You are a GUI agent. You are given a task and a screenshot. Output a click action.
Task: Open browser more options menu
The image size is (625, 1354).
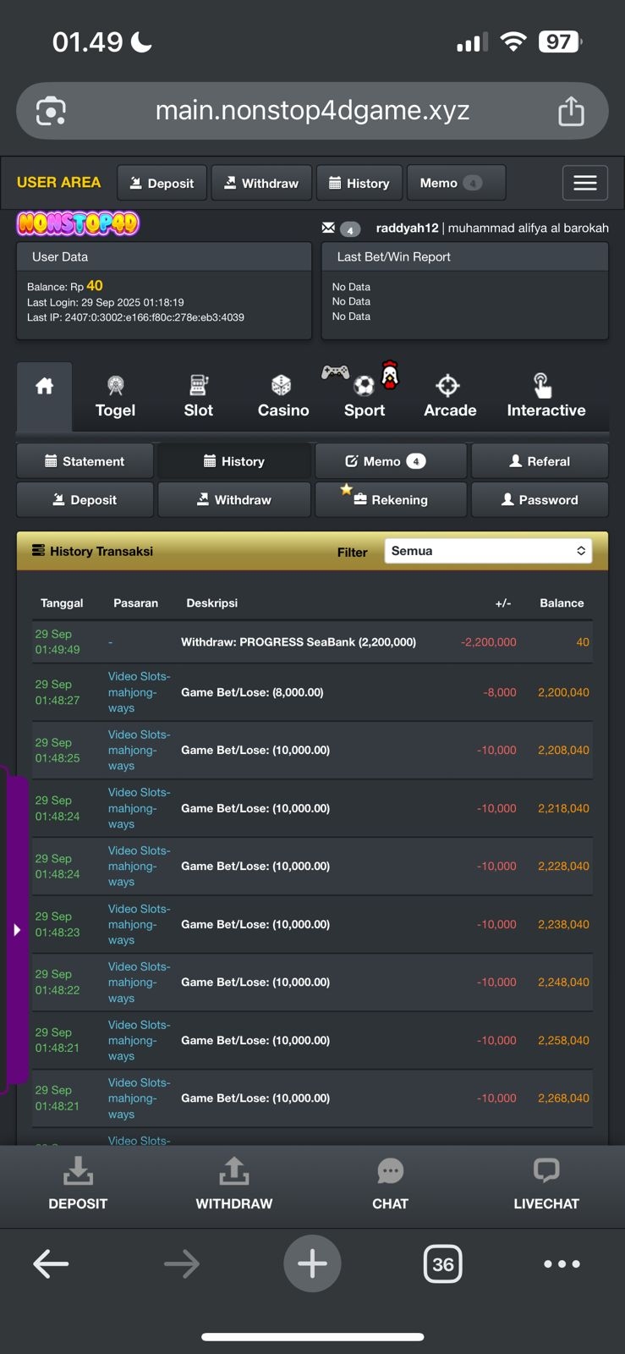tap(562, 1263)
